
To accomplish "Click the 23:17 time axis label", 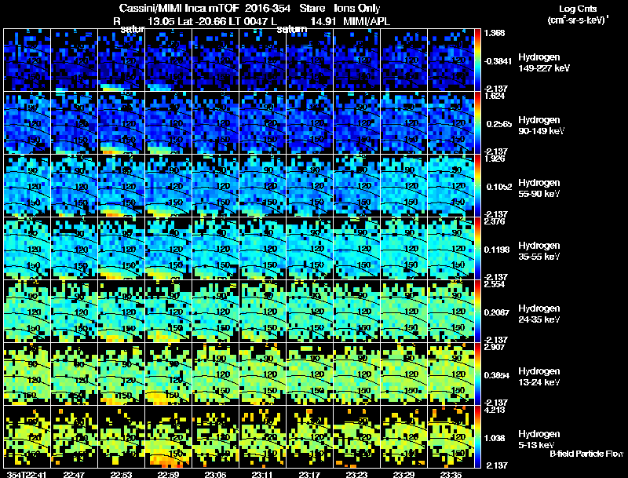I will [309, 475].
